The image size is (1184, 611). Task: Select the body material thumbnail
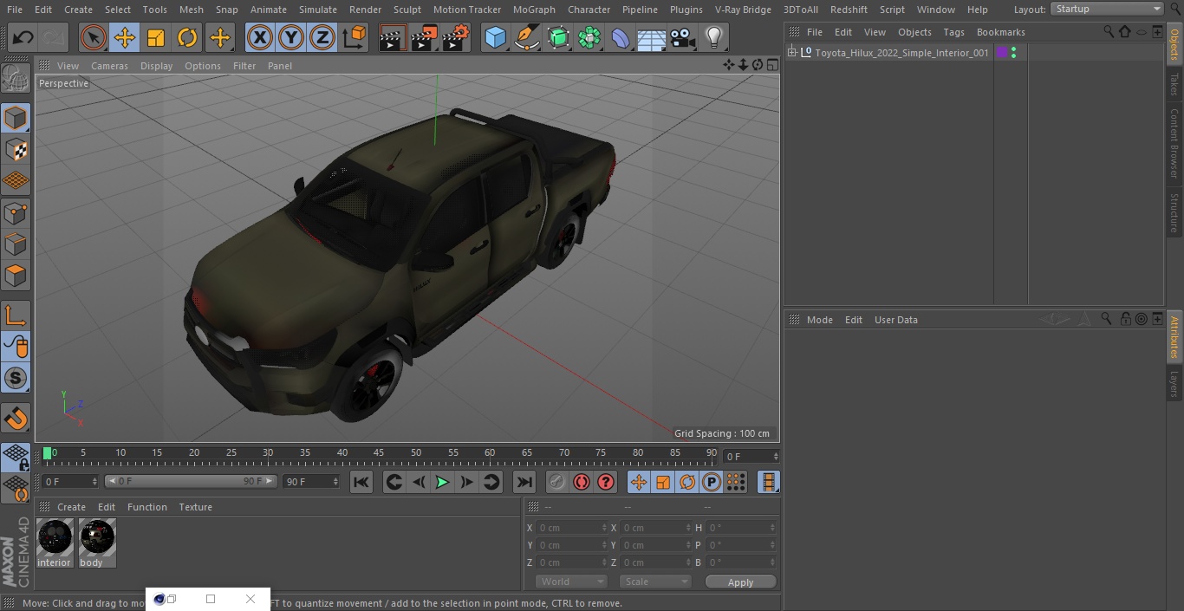97,537
